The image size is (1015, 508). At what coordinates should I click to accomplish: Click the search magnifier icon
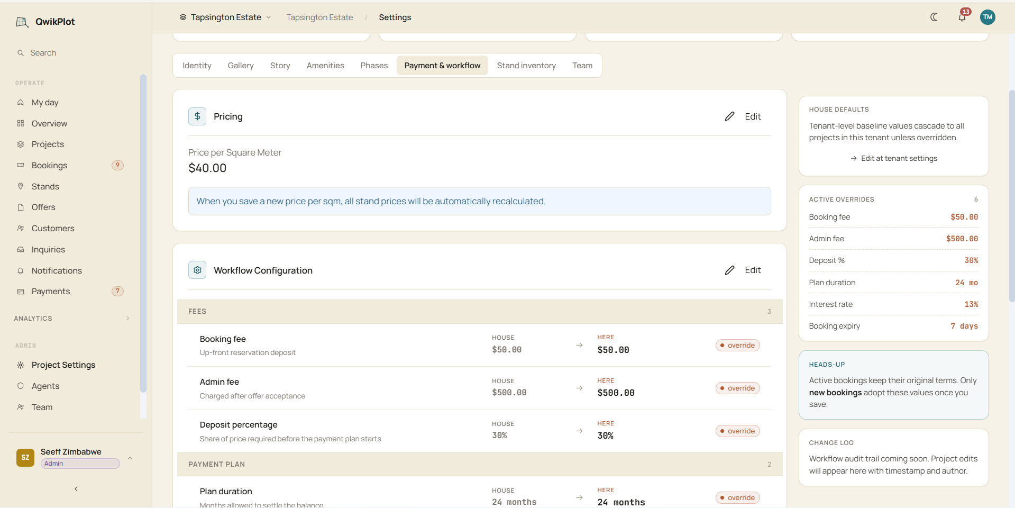(x=21, y=53)
